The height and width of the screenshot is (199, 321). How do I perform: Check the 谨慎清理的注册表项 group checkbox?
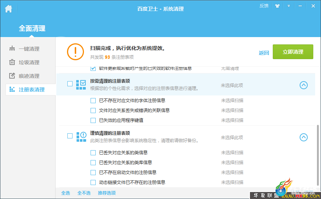70,136
